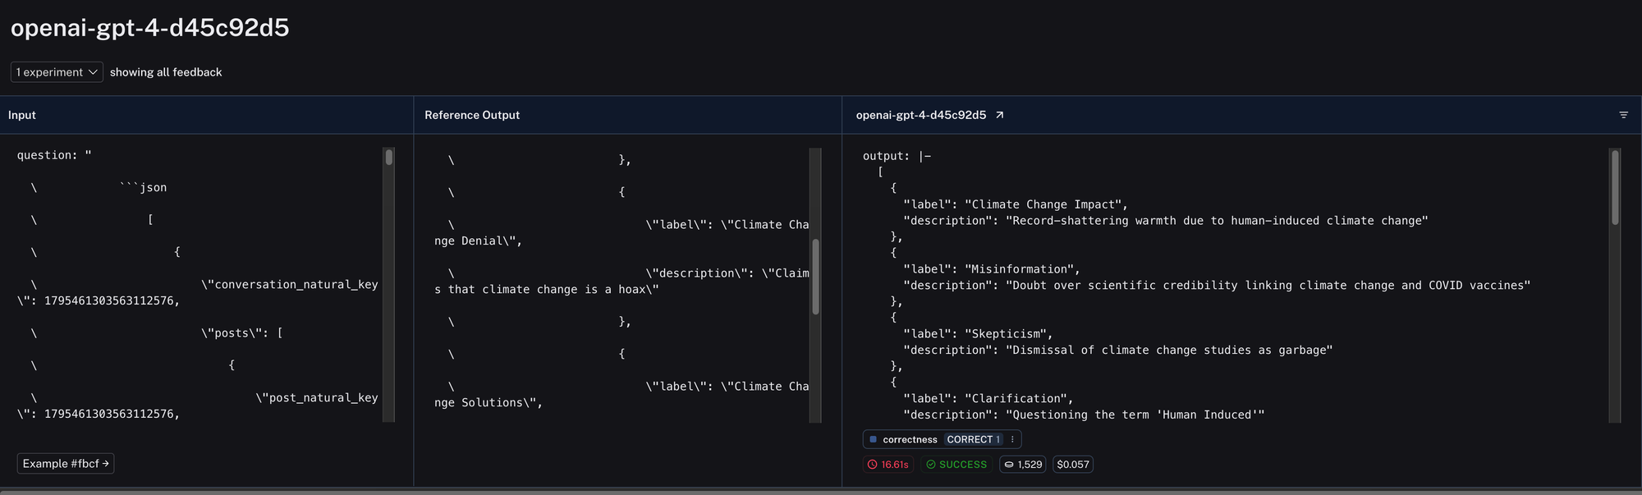The height and width of the screenshot is (495, 1642).
Task: Click the token icon beside 1,529
Action: (x=1009, y=465)
